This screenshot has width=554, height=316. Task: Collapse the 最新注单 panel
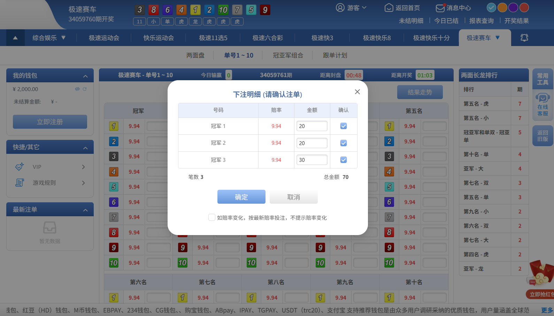(x=85, y=210)
